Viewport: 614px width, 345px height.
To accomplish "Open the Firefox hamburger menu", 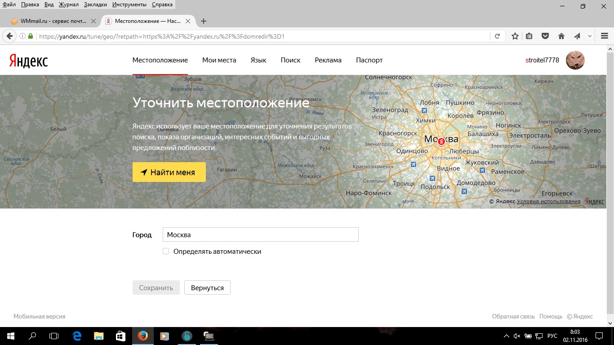I will tap(604, 36).
